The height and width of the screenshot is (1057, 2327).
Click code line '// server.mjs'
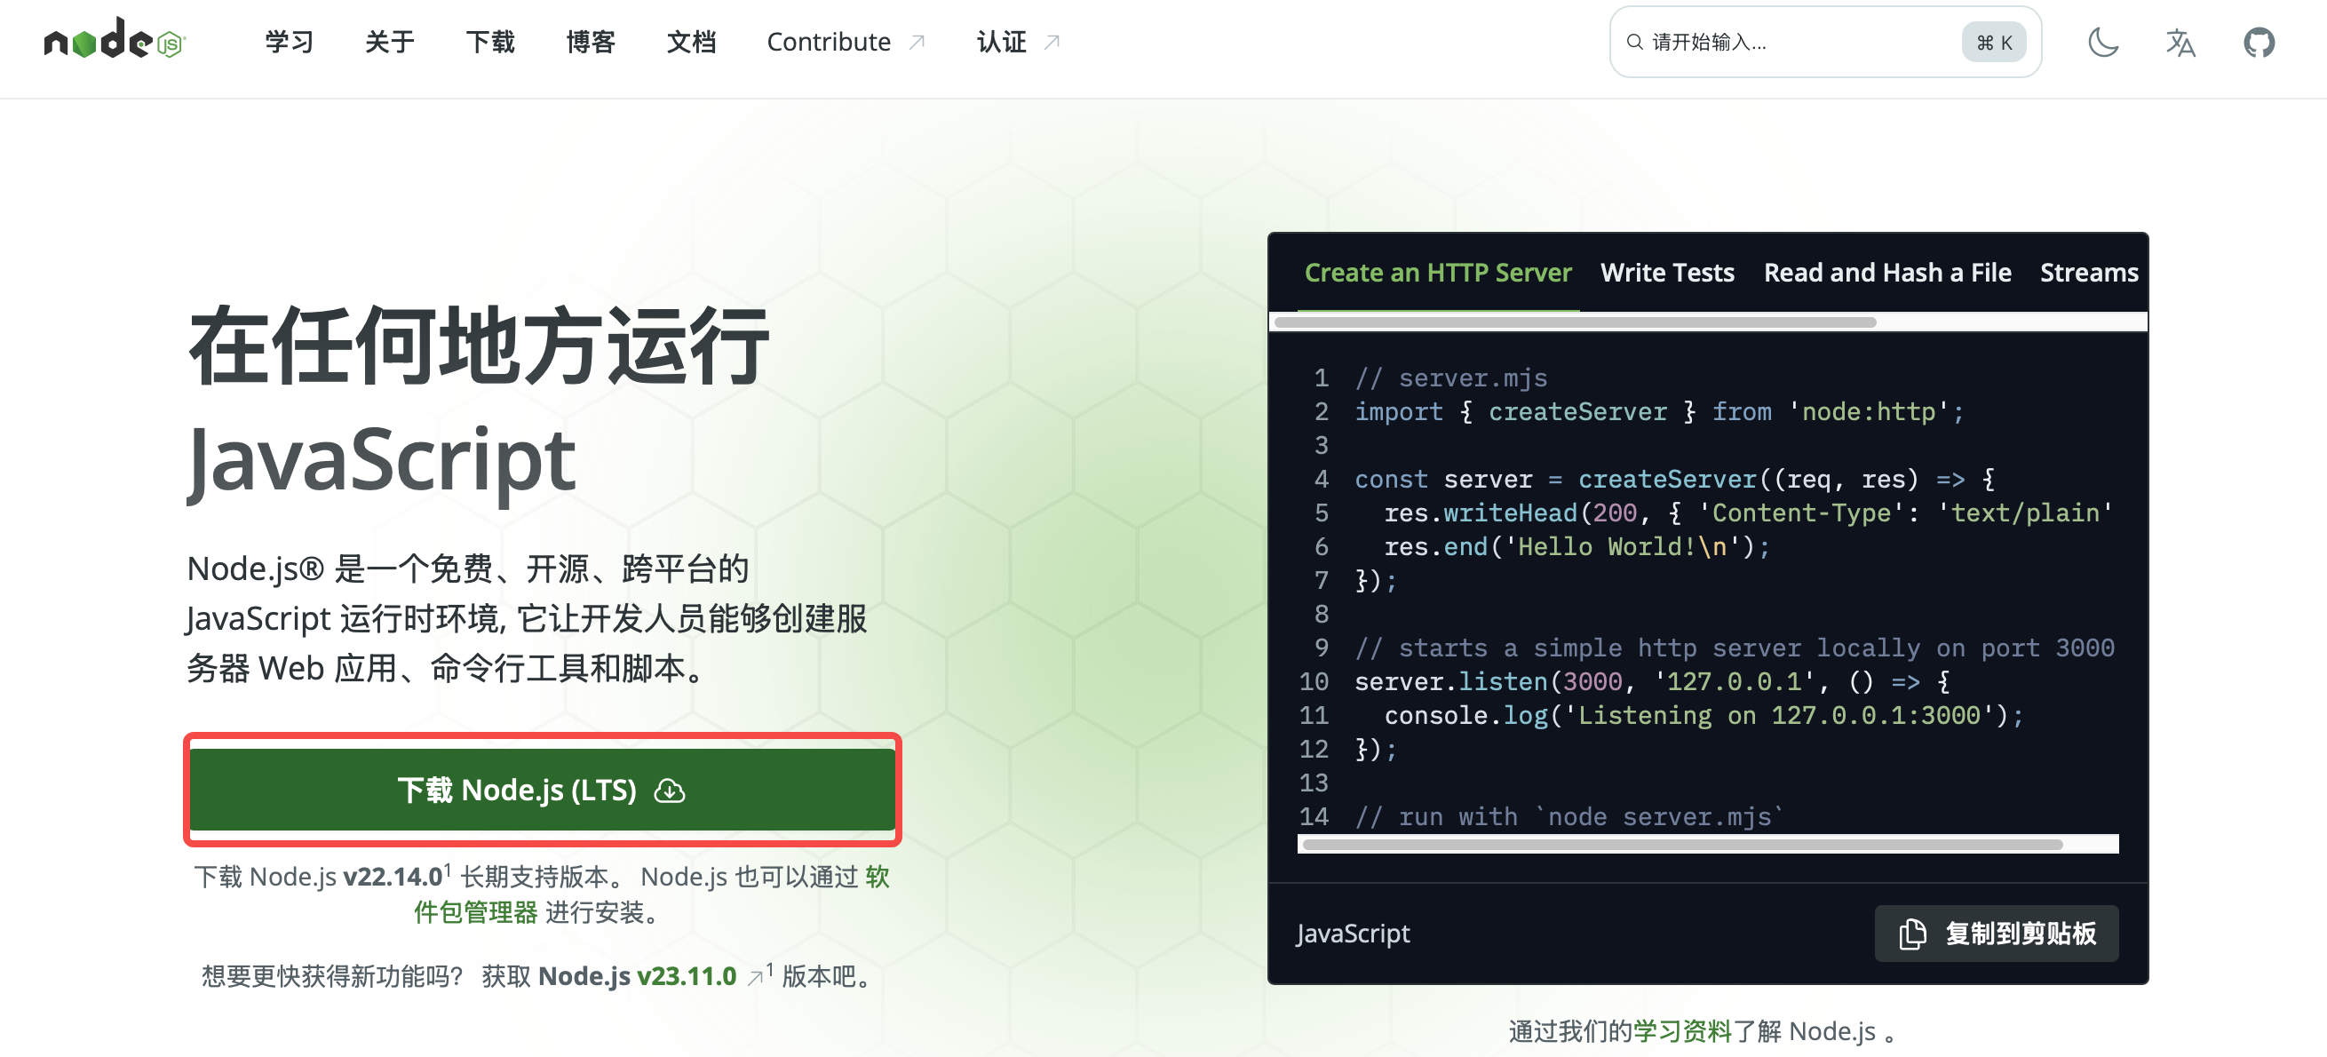pos(1450,377)
